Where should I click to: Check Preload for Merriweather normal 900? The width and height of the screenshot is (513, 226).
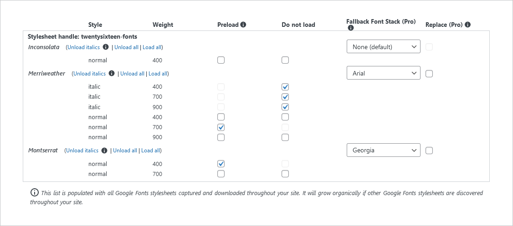pyautogui.click(x=221, y=137)
